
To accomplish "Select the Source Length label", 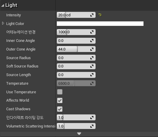I will click(19, 75).
